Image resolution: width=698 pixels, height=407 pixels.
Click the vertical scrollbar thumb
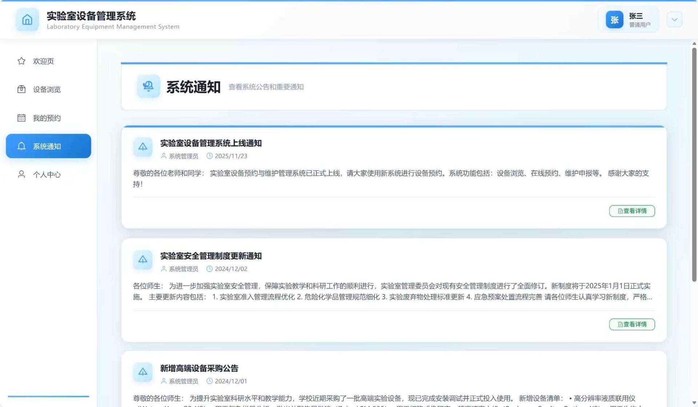[694, 164]
